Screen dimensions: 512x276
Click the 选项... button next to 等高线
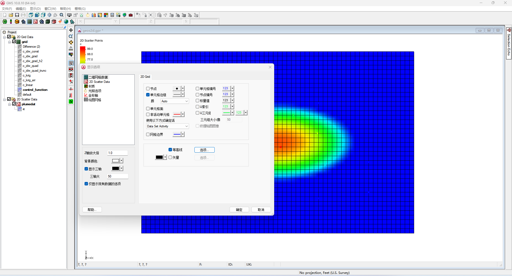click(x=204, y=150)
